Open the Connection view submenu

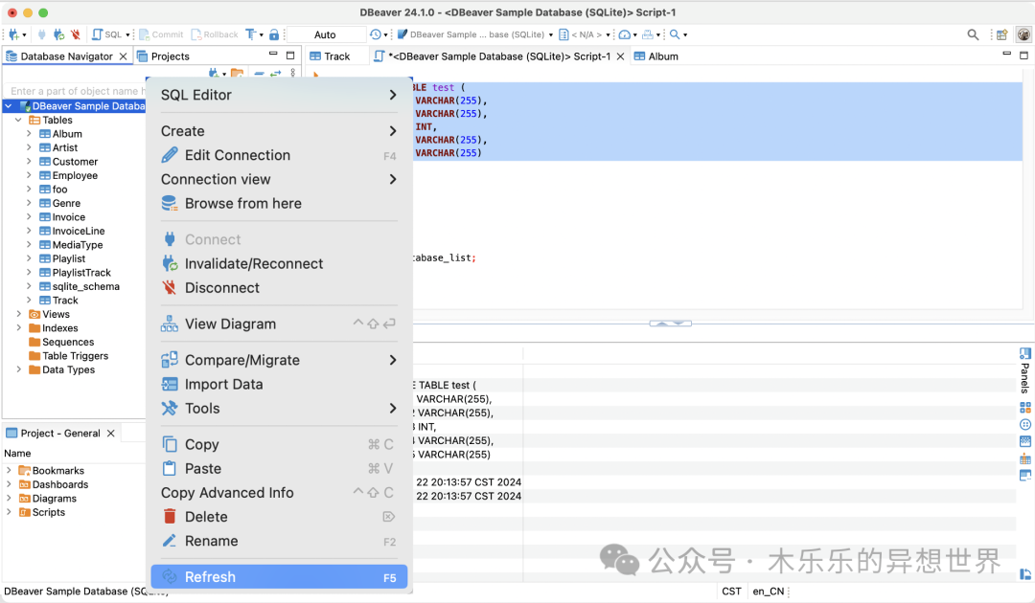coord(279,179)
